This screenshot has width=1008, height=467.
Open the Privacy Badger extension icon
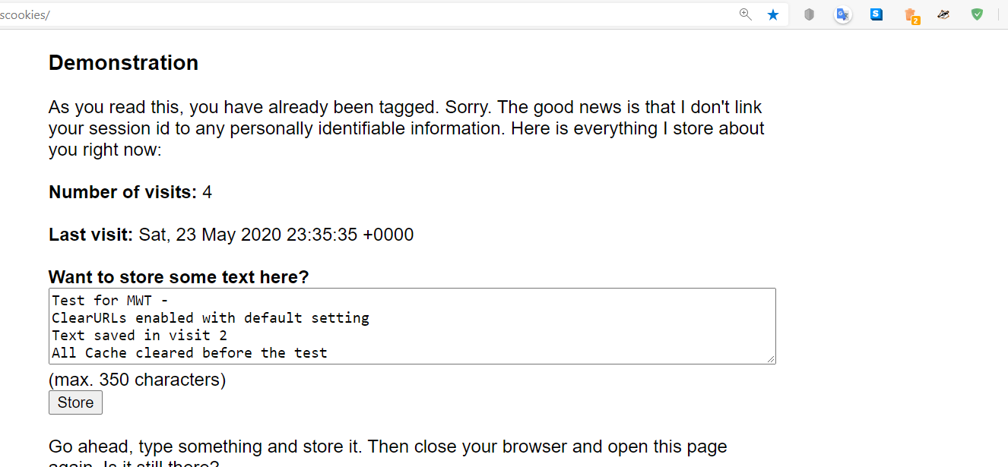tap(943, 14)
